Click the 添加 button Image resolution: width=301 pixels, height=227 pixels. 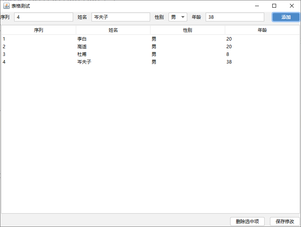tap(286, 17)
